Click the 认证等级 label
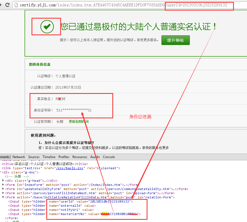The width and height of the screenshot is (247, 222). 45,76
